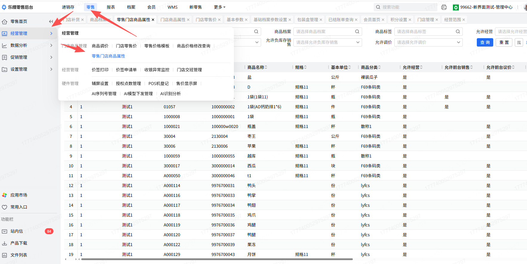Close the 包装盒管理 tab
527x264 pixels.
(321, 20)
